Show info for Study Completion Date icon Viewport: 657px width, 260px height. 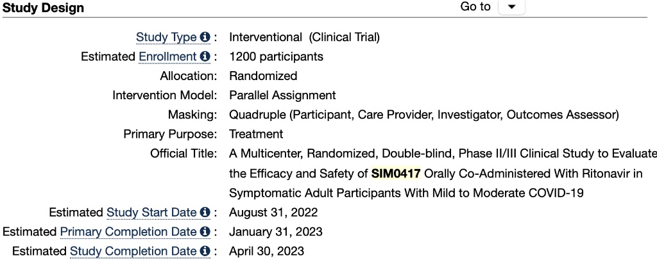pyautogui.click(x=205, y=250)
